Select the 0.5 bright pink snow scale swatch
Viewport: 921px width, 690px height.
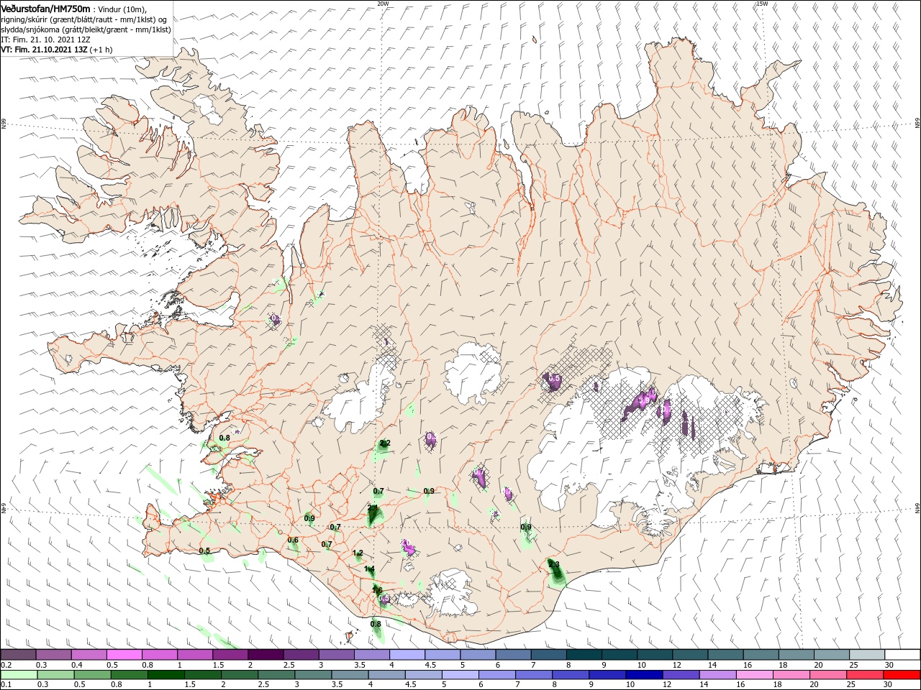[x=124, y=654]
